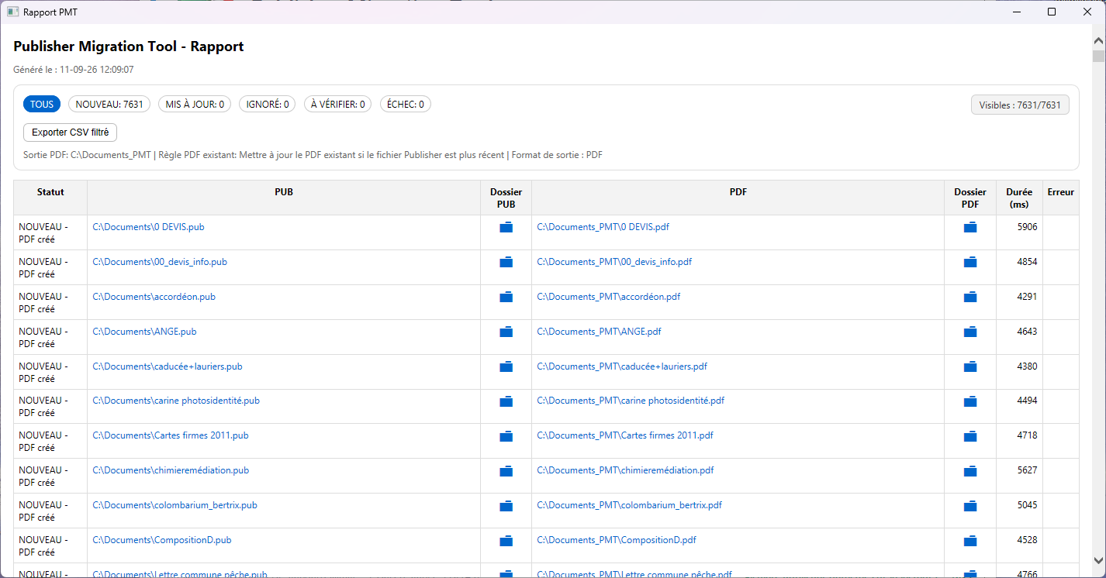Image resolution: width=1106 pixels, height=578 pixels.
Task: Open link C:\Documents\0 DEVIS.pub
Action: click(148, 227)
